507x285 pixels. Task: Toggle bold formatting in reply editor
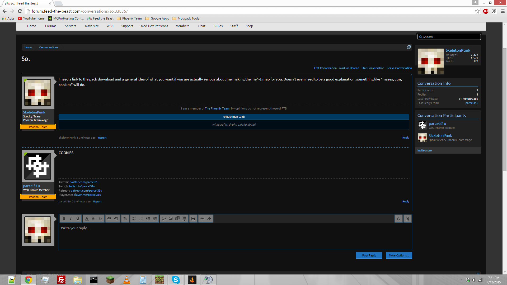[64, 218]
